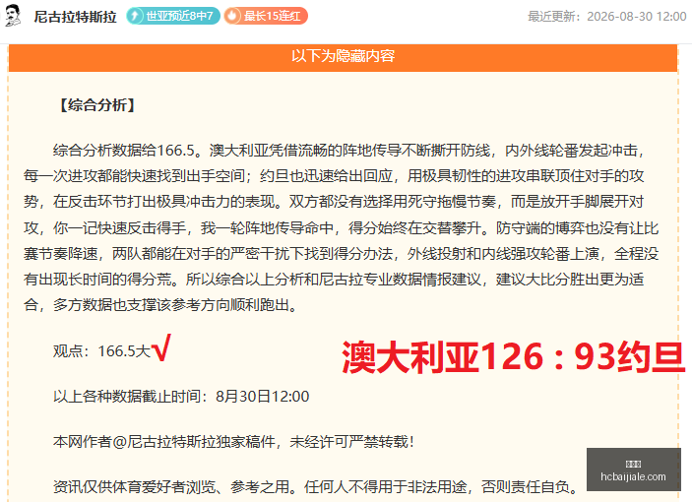Click the flame icon in 最长15连红 badge
This screenshot has width=692, height=502.
(232, 17)
